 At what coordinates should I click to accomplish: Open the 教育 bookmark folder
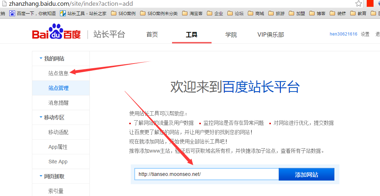click(x=358, y=13)
